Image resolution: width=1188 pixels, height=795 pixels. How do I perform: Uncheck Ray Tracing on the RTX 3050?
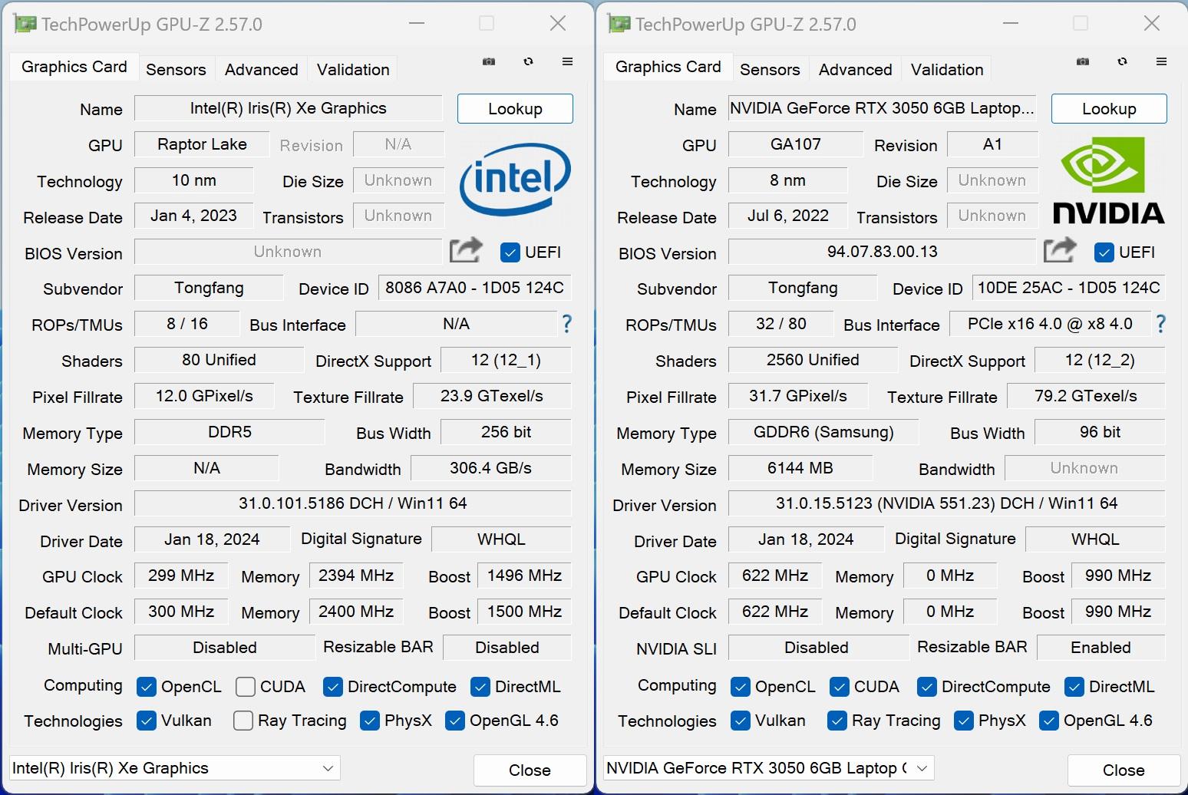coord(837,721)
